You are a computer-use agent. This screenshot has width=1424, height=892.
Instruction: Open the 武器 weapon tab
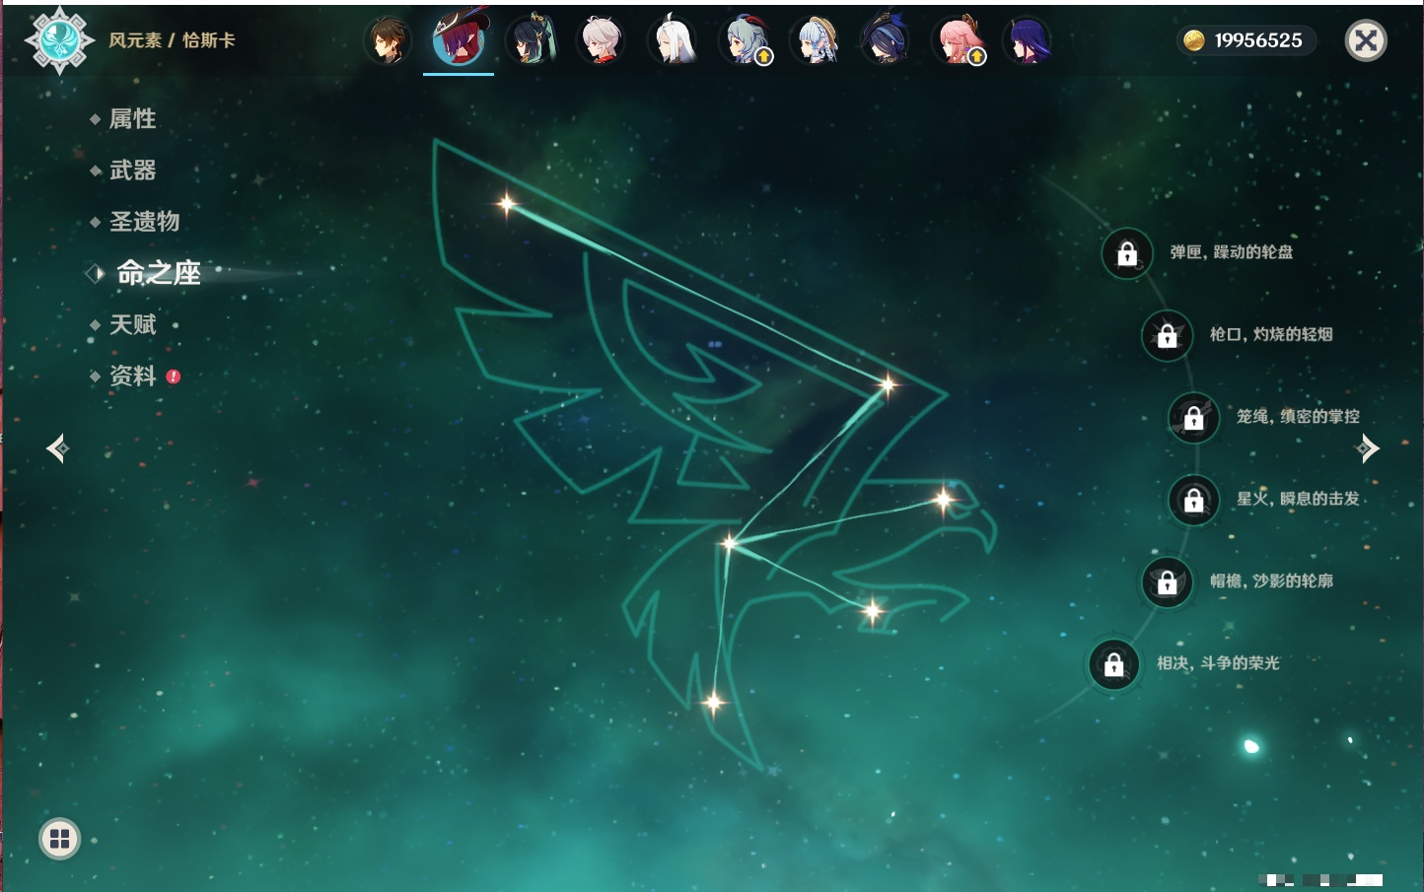pos(132,171)
